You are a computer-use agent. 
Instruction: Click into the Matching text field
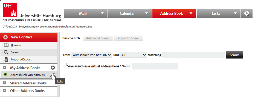[x=193, y=55]
